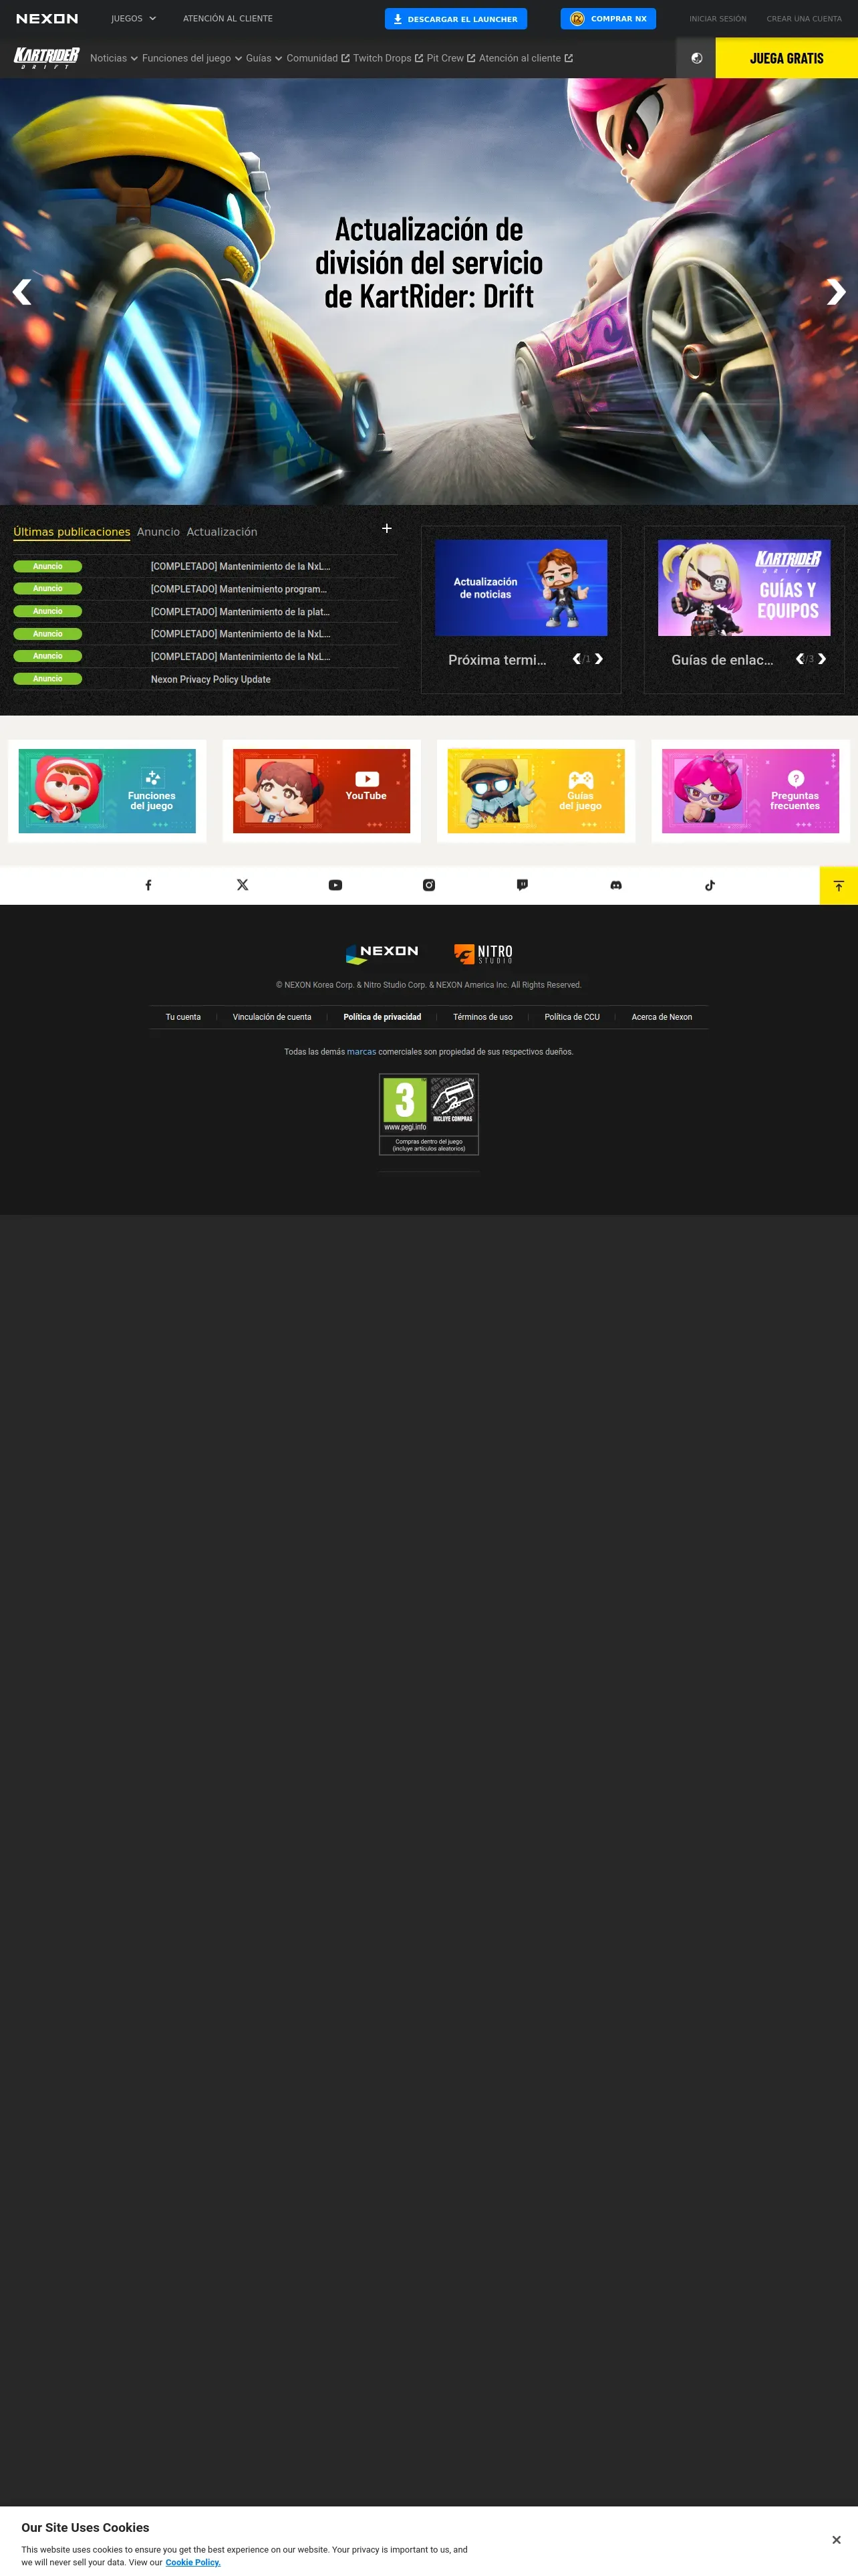Viewport: 858px width, 2576px height.
Task: Select the Anuncio tab
Action: [158, 532]
